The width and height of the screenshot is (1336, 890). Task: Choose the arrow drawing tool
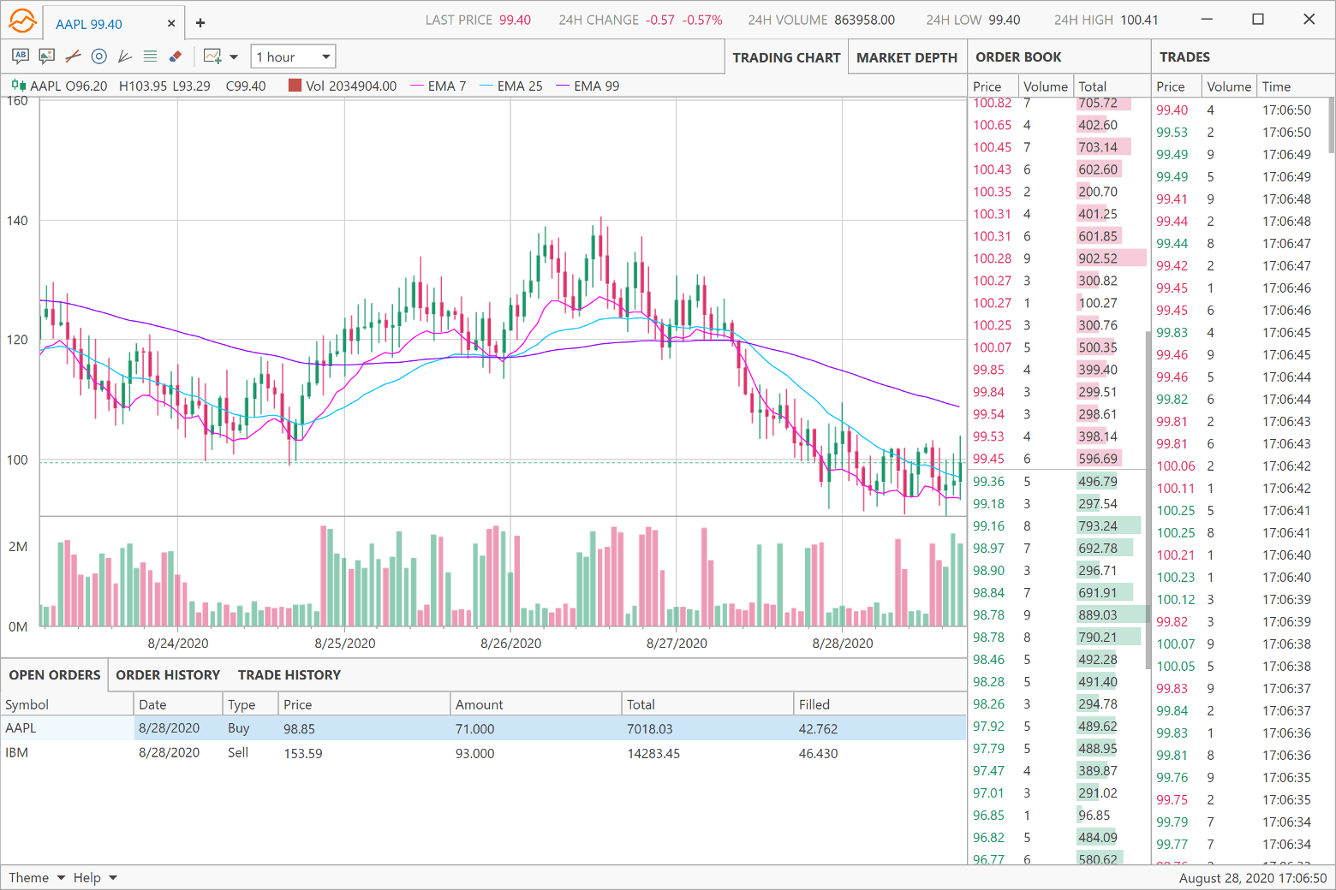tap(124, 56)
